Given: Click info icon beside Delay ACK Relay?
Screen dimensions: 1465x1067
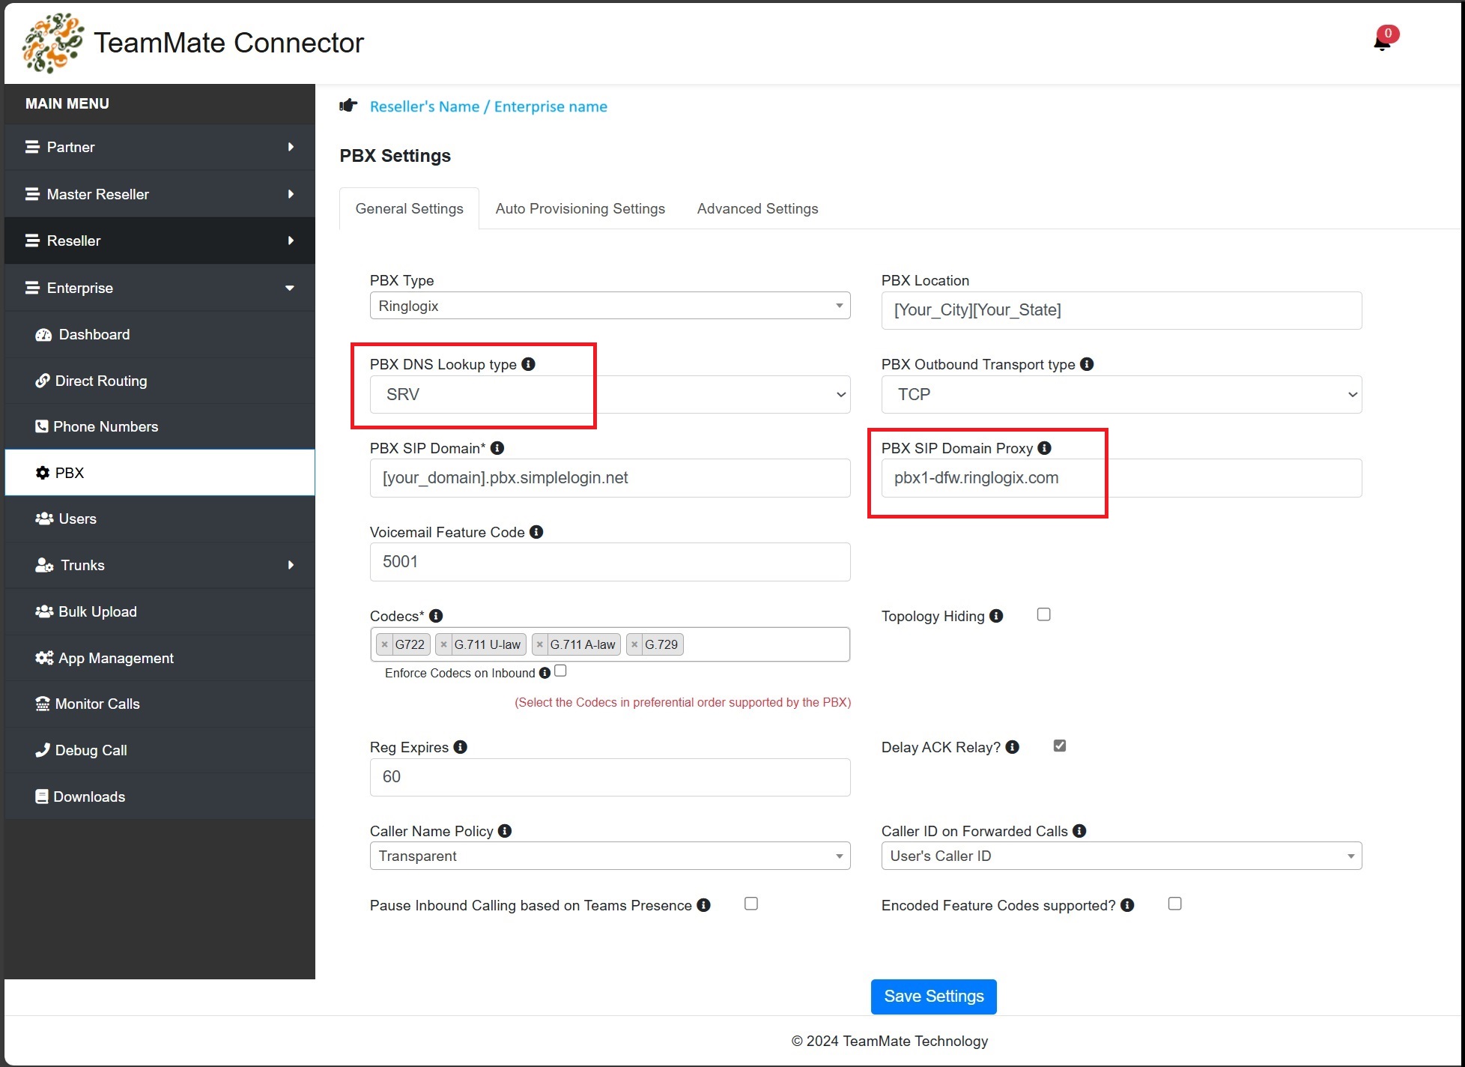Looking at the screenshot, I should [1013, 747].
